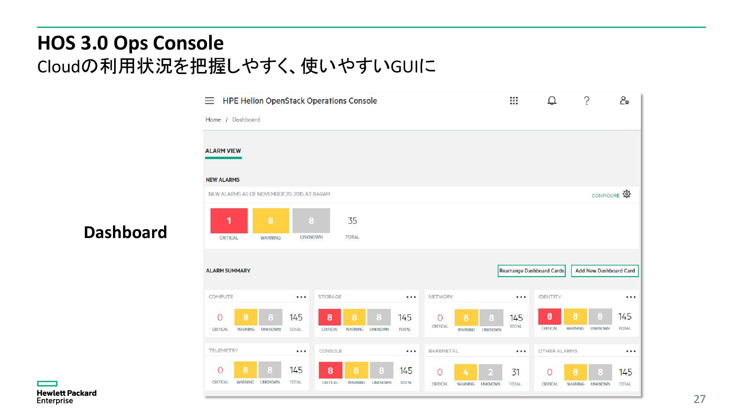
Task: Open Network card options menu
Action: pos(521,297)
